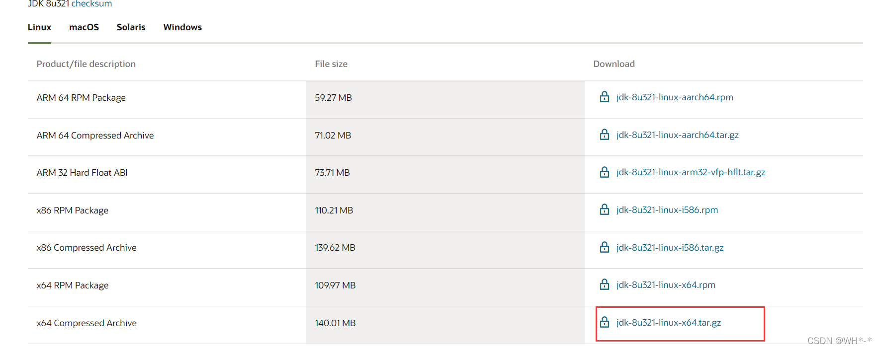This screenshot has height=349, width=879.
Task: Click the x64 RPM Package description
Action: 73,285
